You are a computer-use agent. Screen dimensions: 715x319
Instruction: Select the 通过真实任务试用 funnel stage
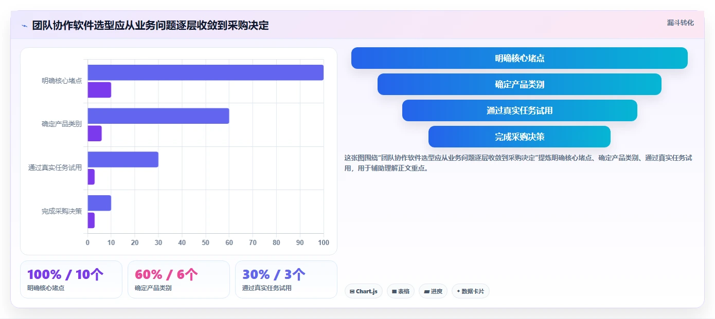tap(520, 110)
